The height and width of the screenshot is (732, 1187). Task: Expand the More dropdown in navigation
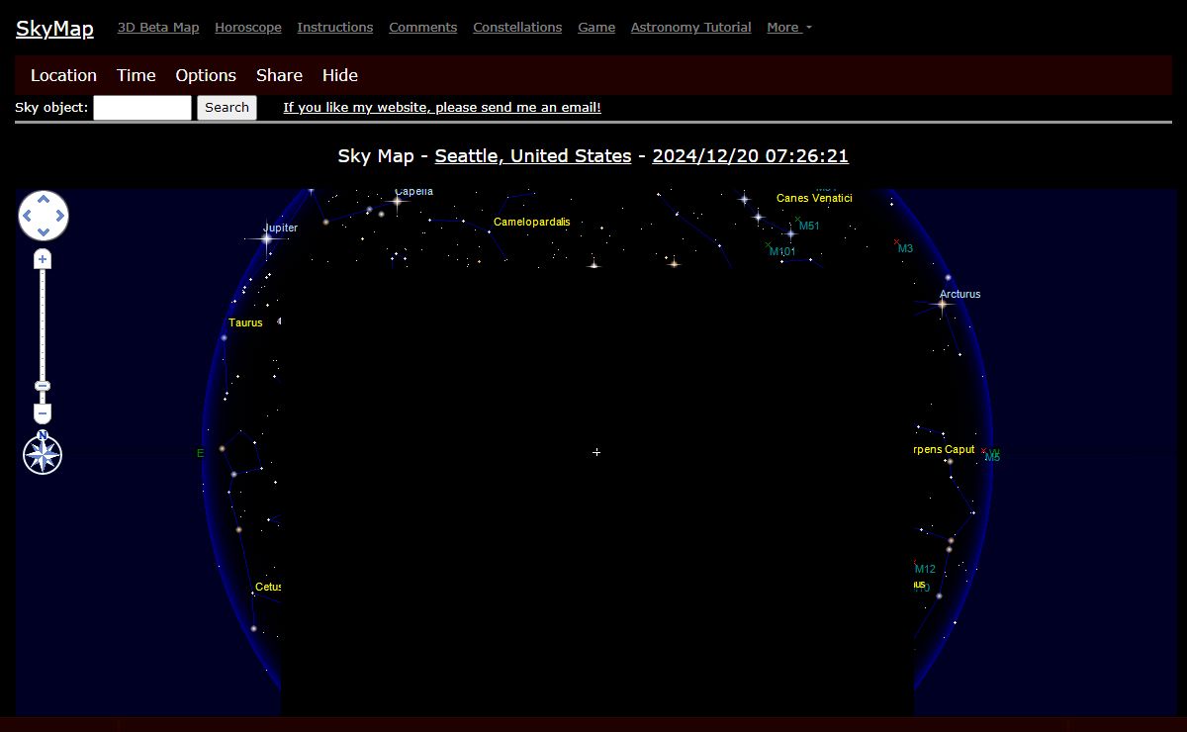coord(789,28)
